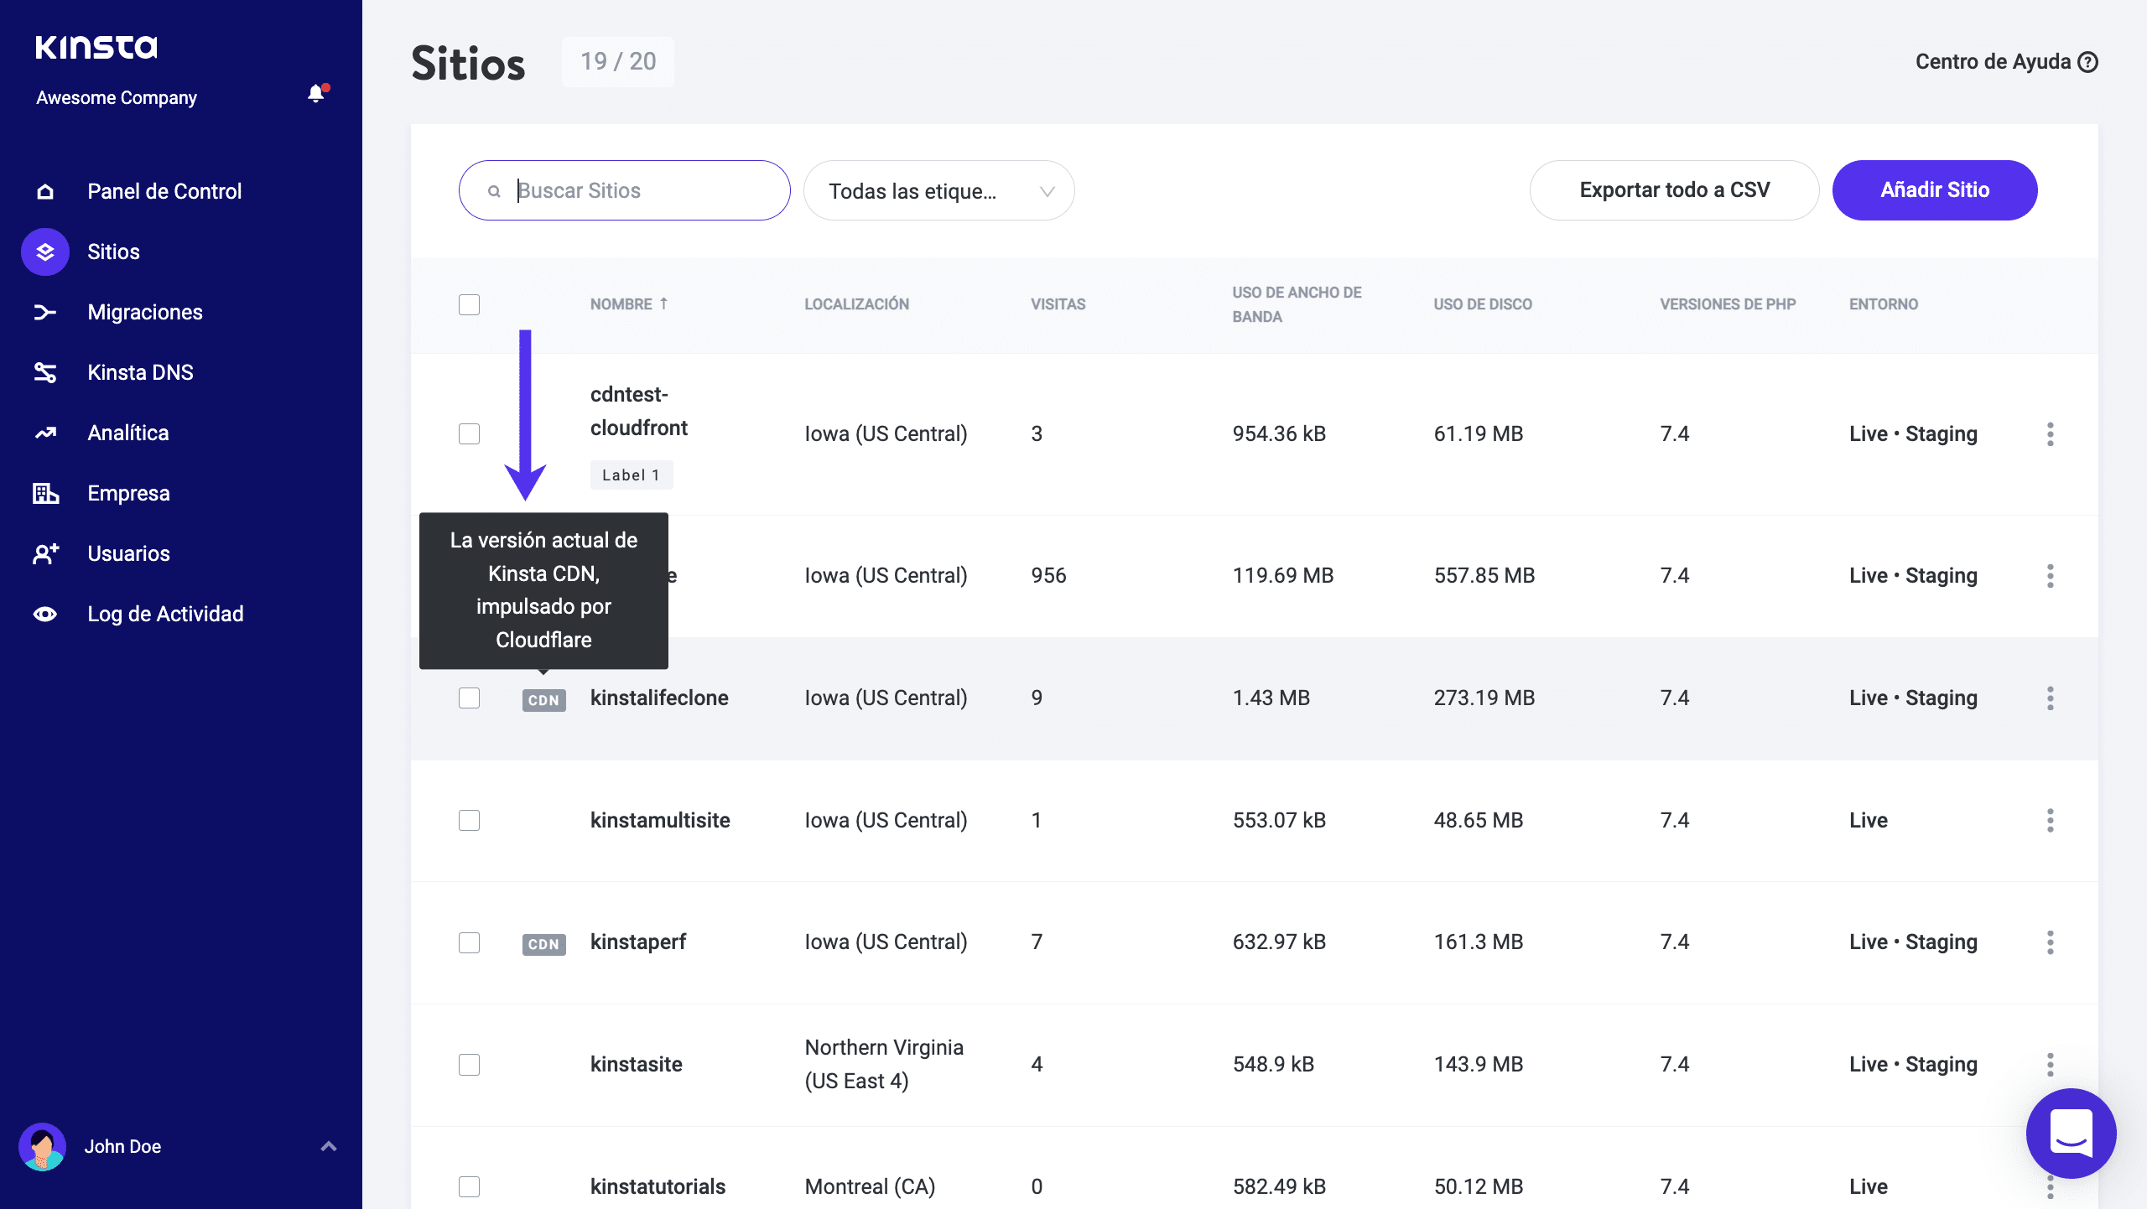2147x1209 pixels.
Task: Click John Doe's avatar picture
Action: pos(42,1146)
